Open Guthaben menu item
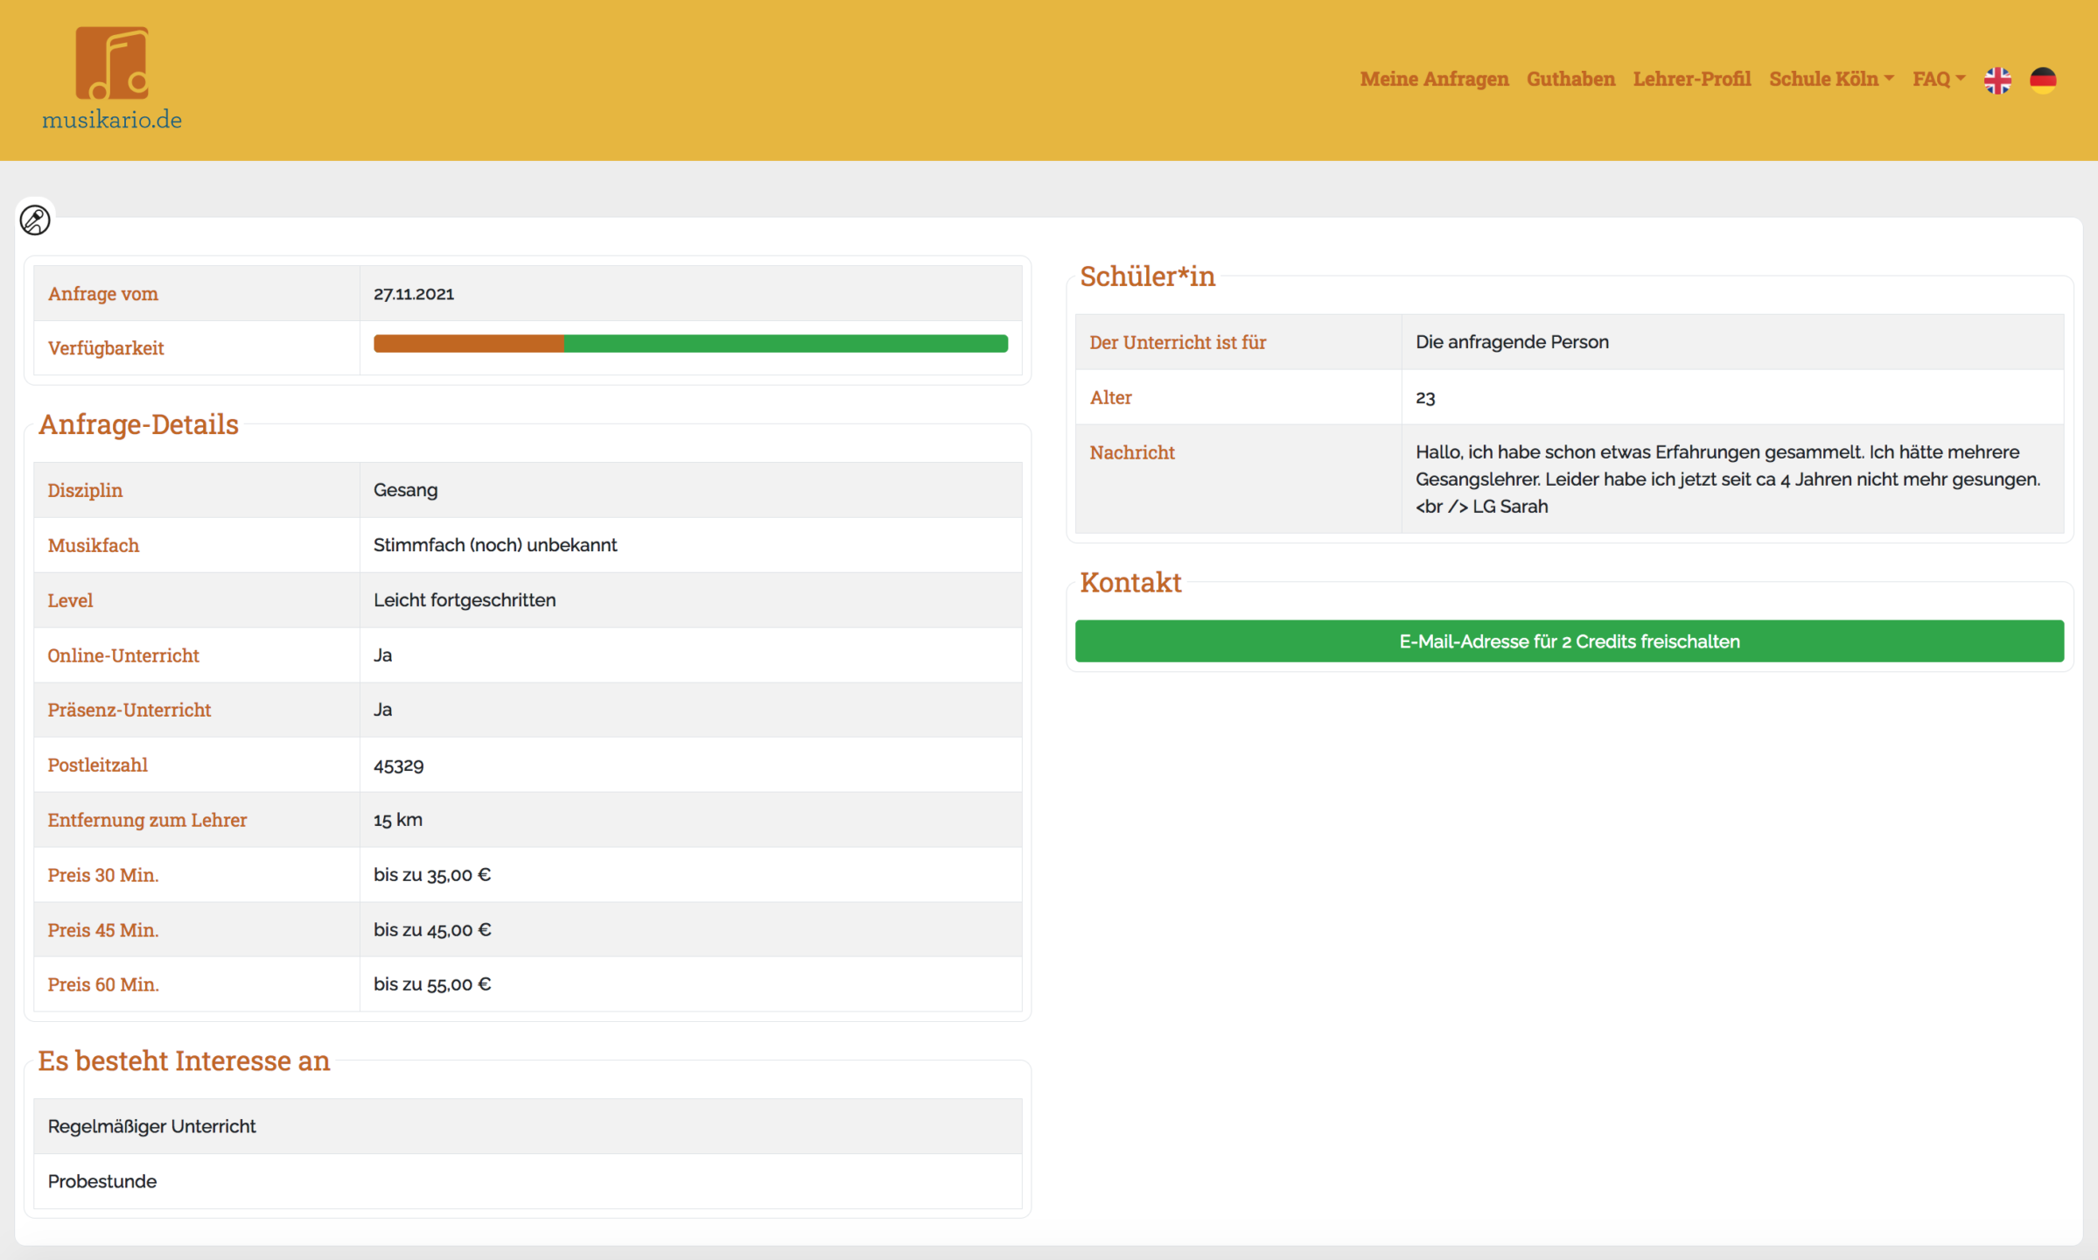This screenshot has width=2098, height=1260. point(1570,79)
